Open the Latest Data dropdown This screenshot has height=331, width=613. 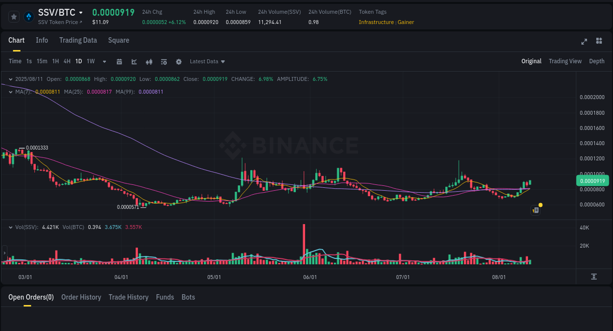(x=207, y=61)
